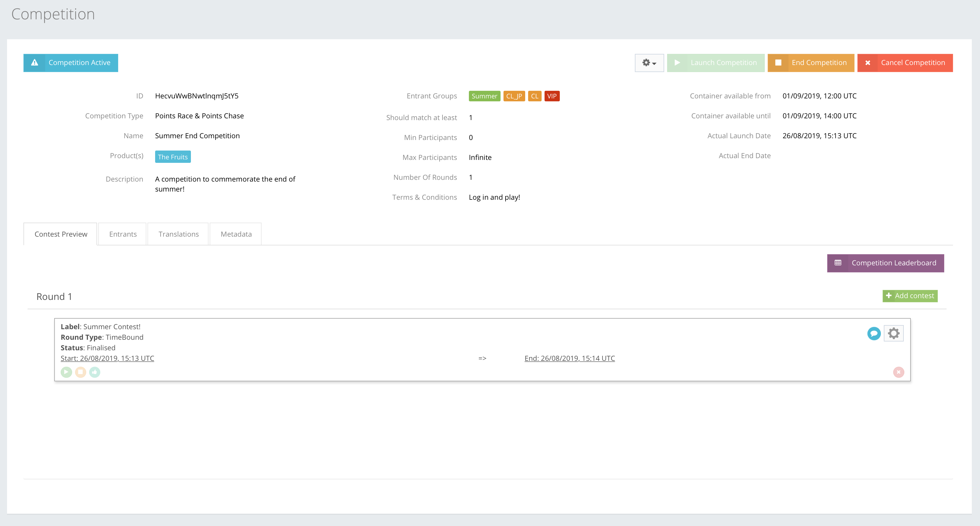Viewport: 980px width, 526px height.
Task: Switch to the Entrants tab
Action: click(x=123, y=234)
